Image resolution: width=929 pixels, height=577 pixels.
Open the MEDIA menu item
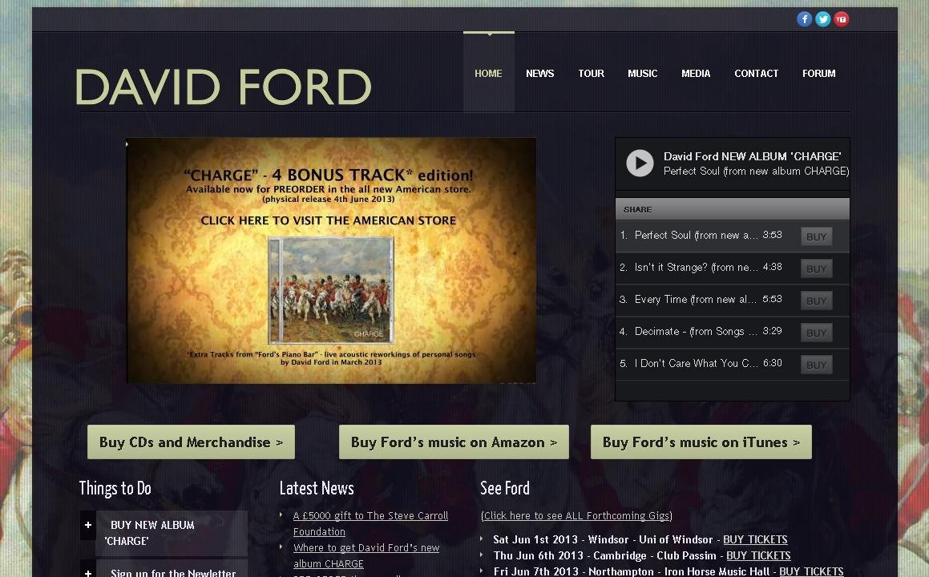point(696,74)
